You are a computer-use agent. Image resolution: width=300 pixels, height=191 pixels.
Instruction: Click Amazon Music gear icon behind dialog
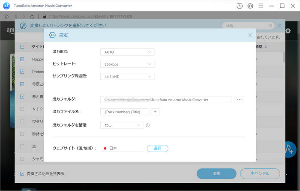point(288,31)
